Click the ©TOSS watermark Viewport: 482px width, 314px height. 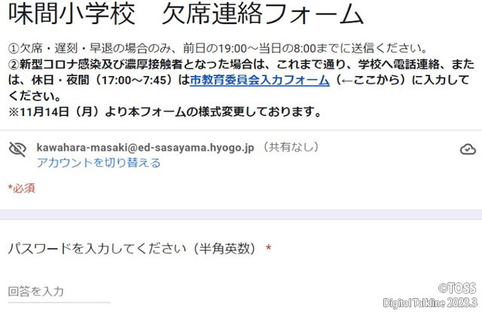[457, 288]
